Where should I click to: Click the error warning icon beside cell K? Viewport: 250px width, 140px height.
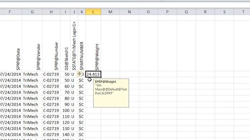click(x=79, y=74)
